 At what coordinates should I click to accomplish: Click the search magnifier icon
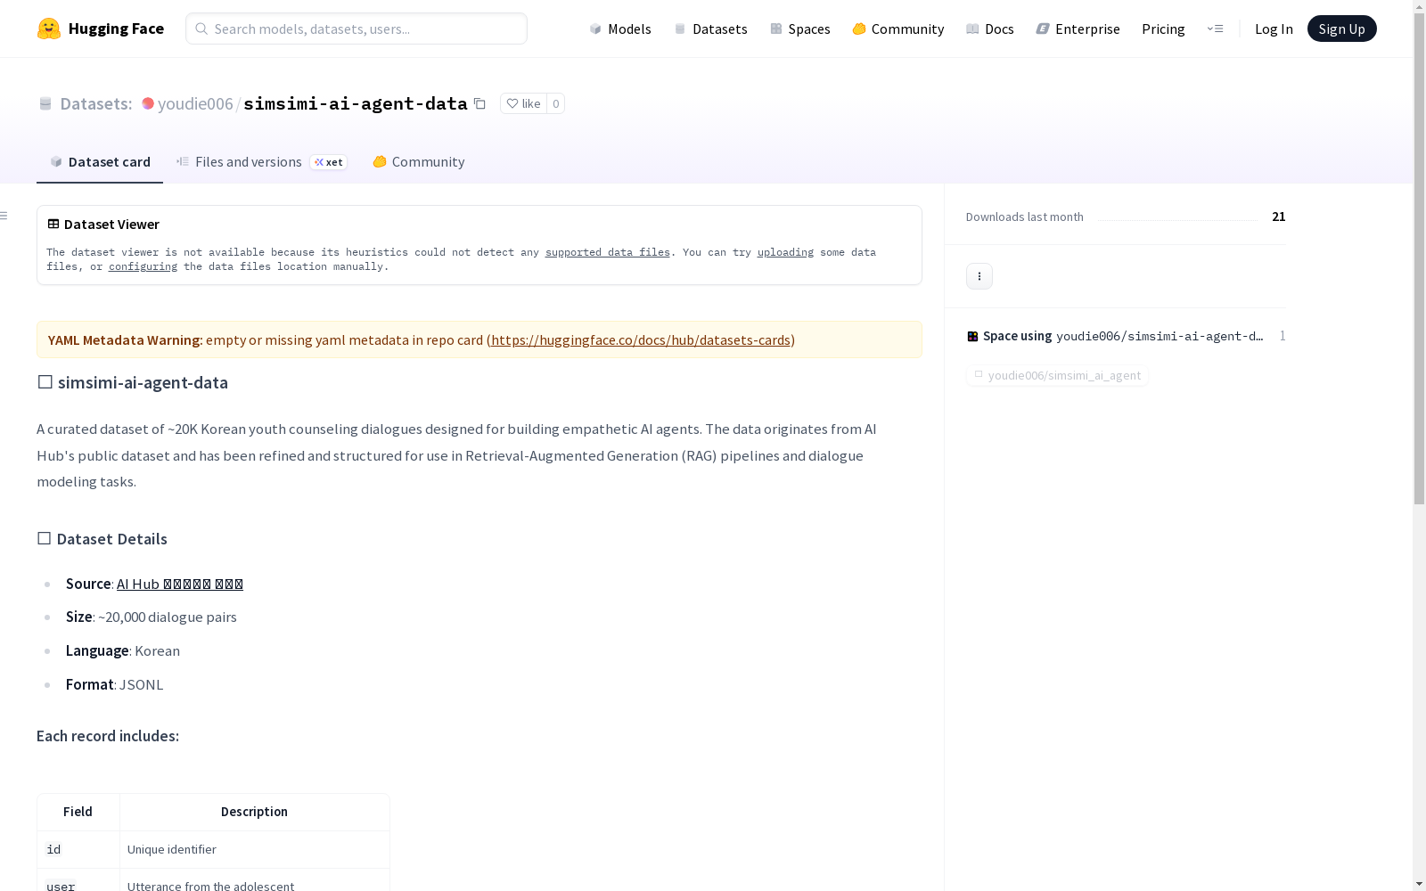coord(201,29)
